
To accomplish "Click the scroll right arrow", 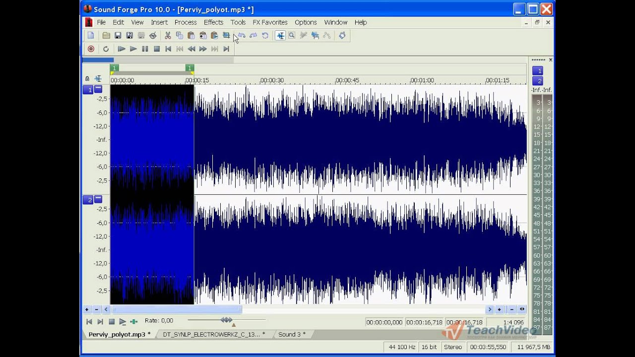I will [490, 309].
